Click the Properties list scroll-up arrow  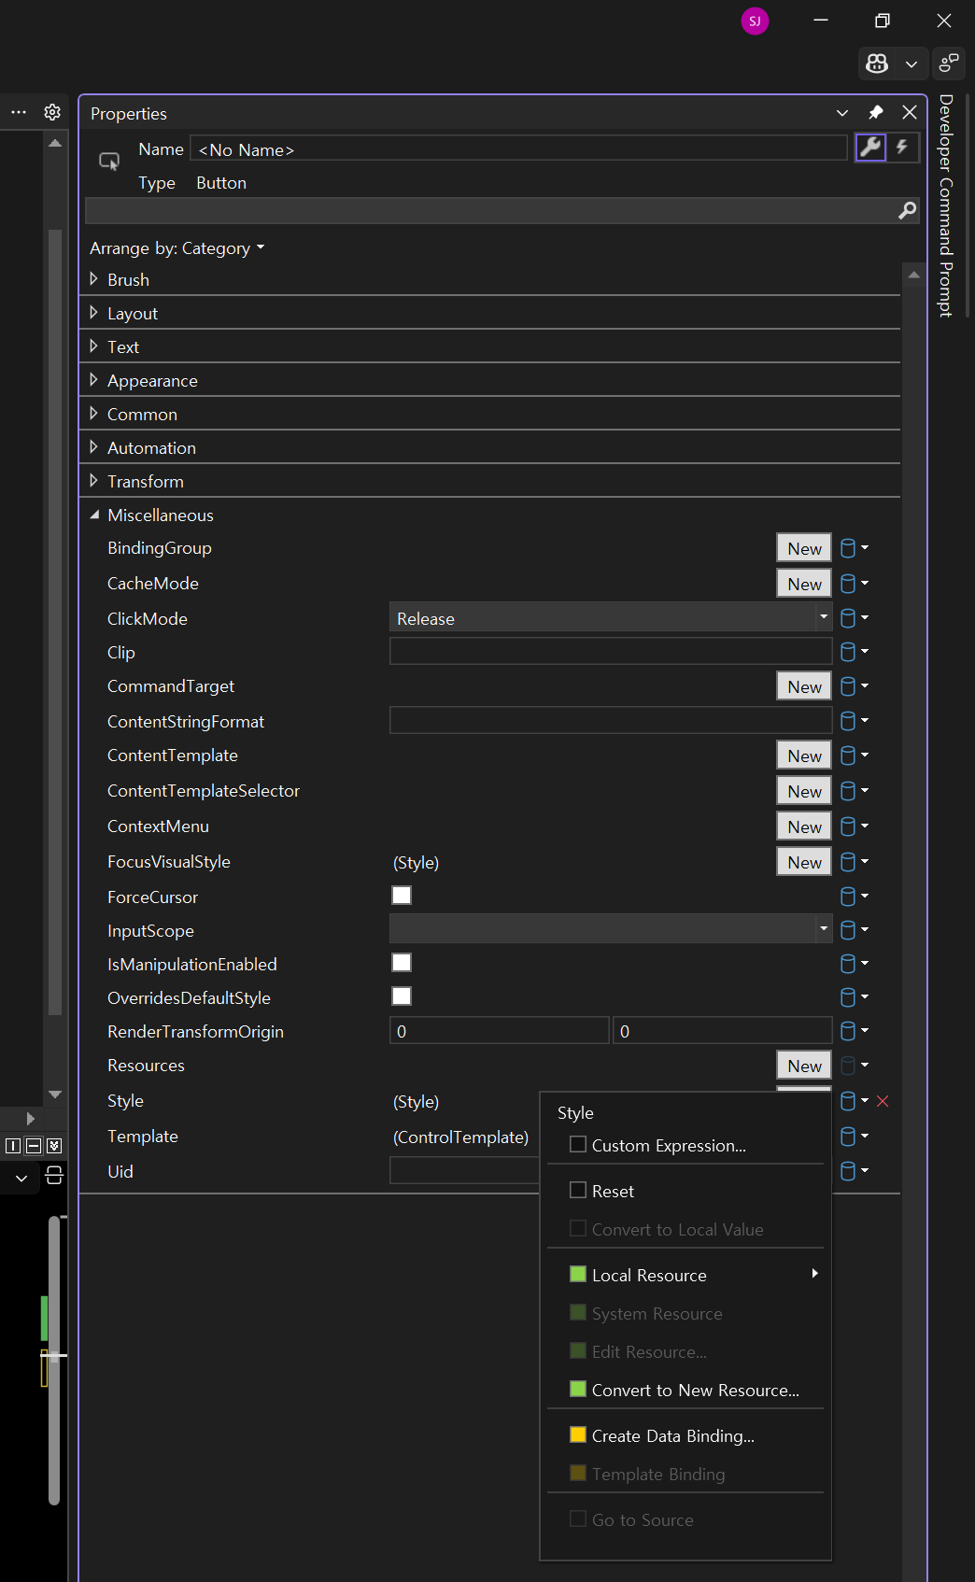tap(914, 275)
